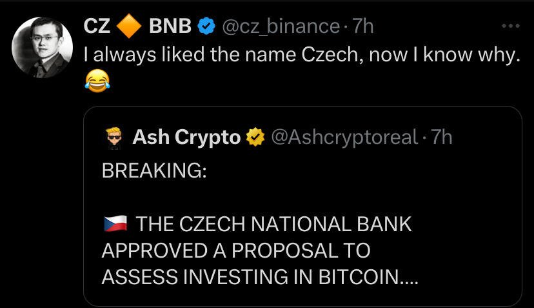Click the tweet text about the name Czech
The width and height of the screenshot is (534, 308).
(x=302, y=55)
